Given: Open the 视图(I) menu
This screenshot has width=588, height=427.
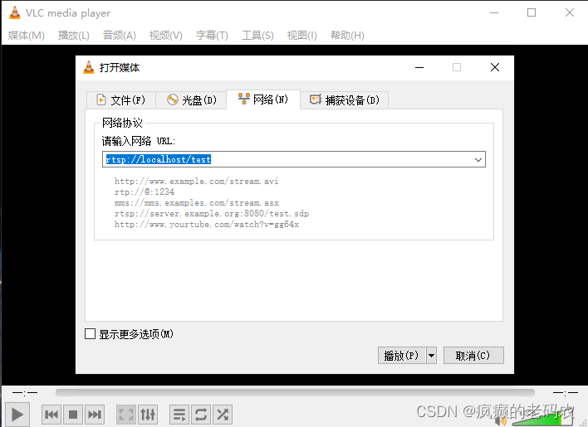Looking at the screenshot, I should [301, 36].
